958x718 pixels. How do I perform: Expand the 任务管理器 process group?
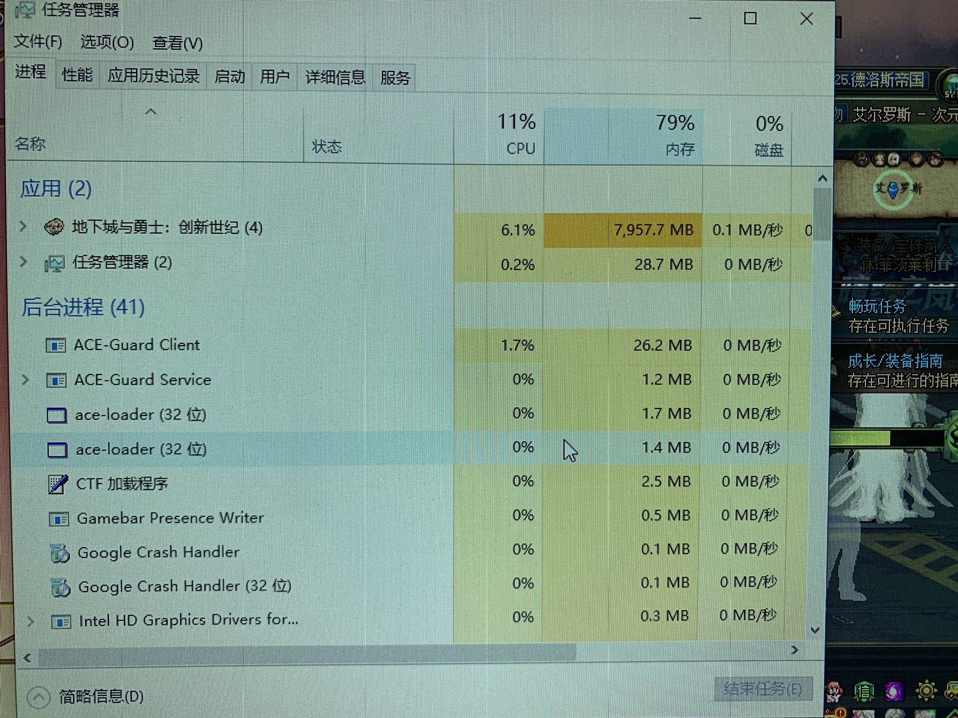coord(23,261)
